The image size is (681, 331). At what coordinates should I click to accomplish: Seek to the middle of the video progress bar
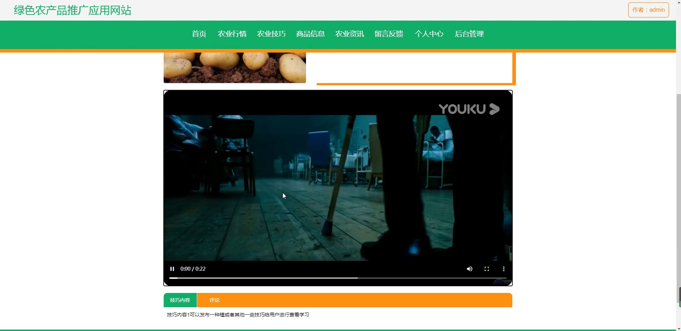[x=338, y=278]
